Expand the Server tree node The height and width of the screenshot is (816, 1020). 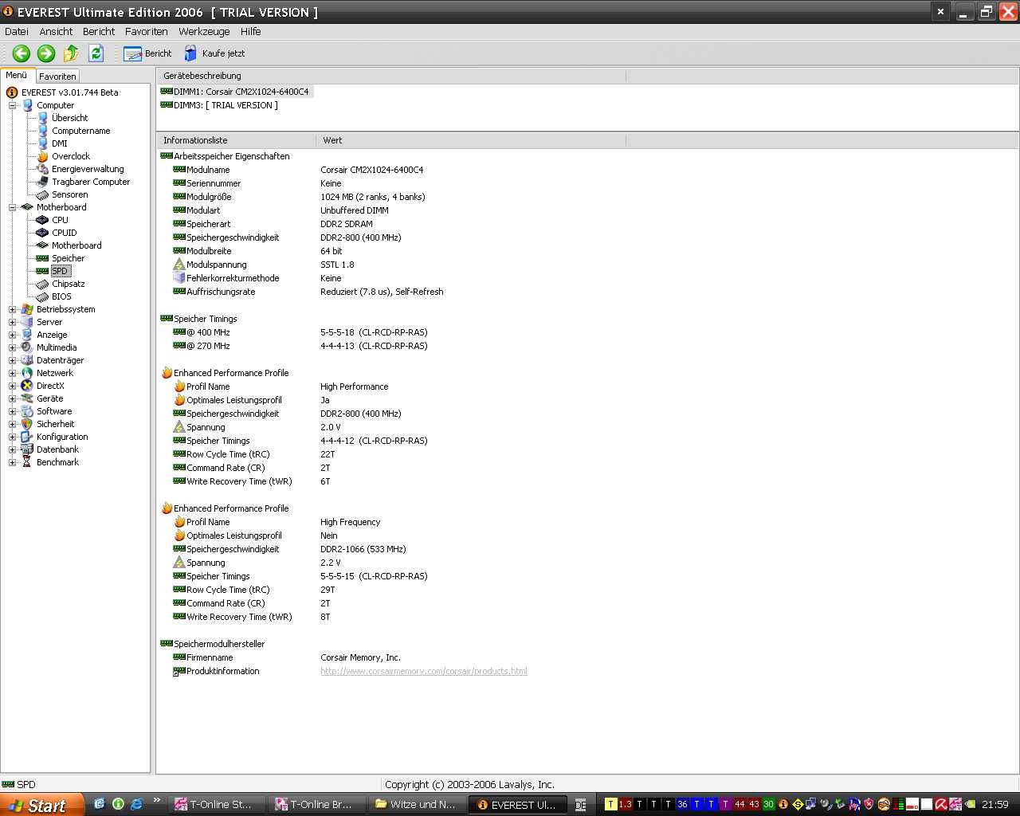[13, 322]
